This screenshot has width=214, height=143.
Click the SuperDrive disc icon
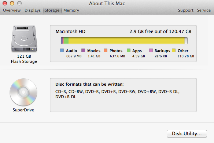[23, 92]
